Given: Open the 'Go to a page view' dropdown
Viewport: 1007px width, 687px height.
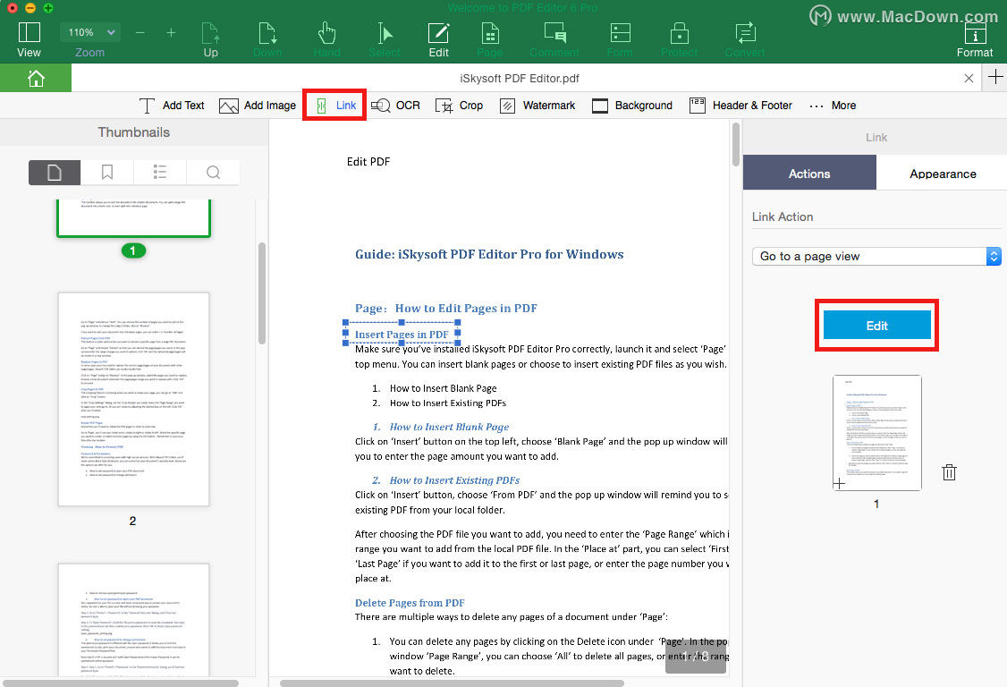Looking at the screenshot, I should [876, 257].
